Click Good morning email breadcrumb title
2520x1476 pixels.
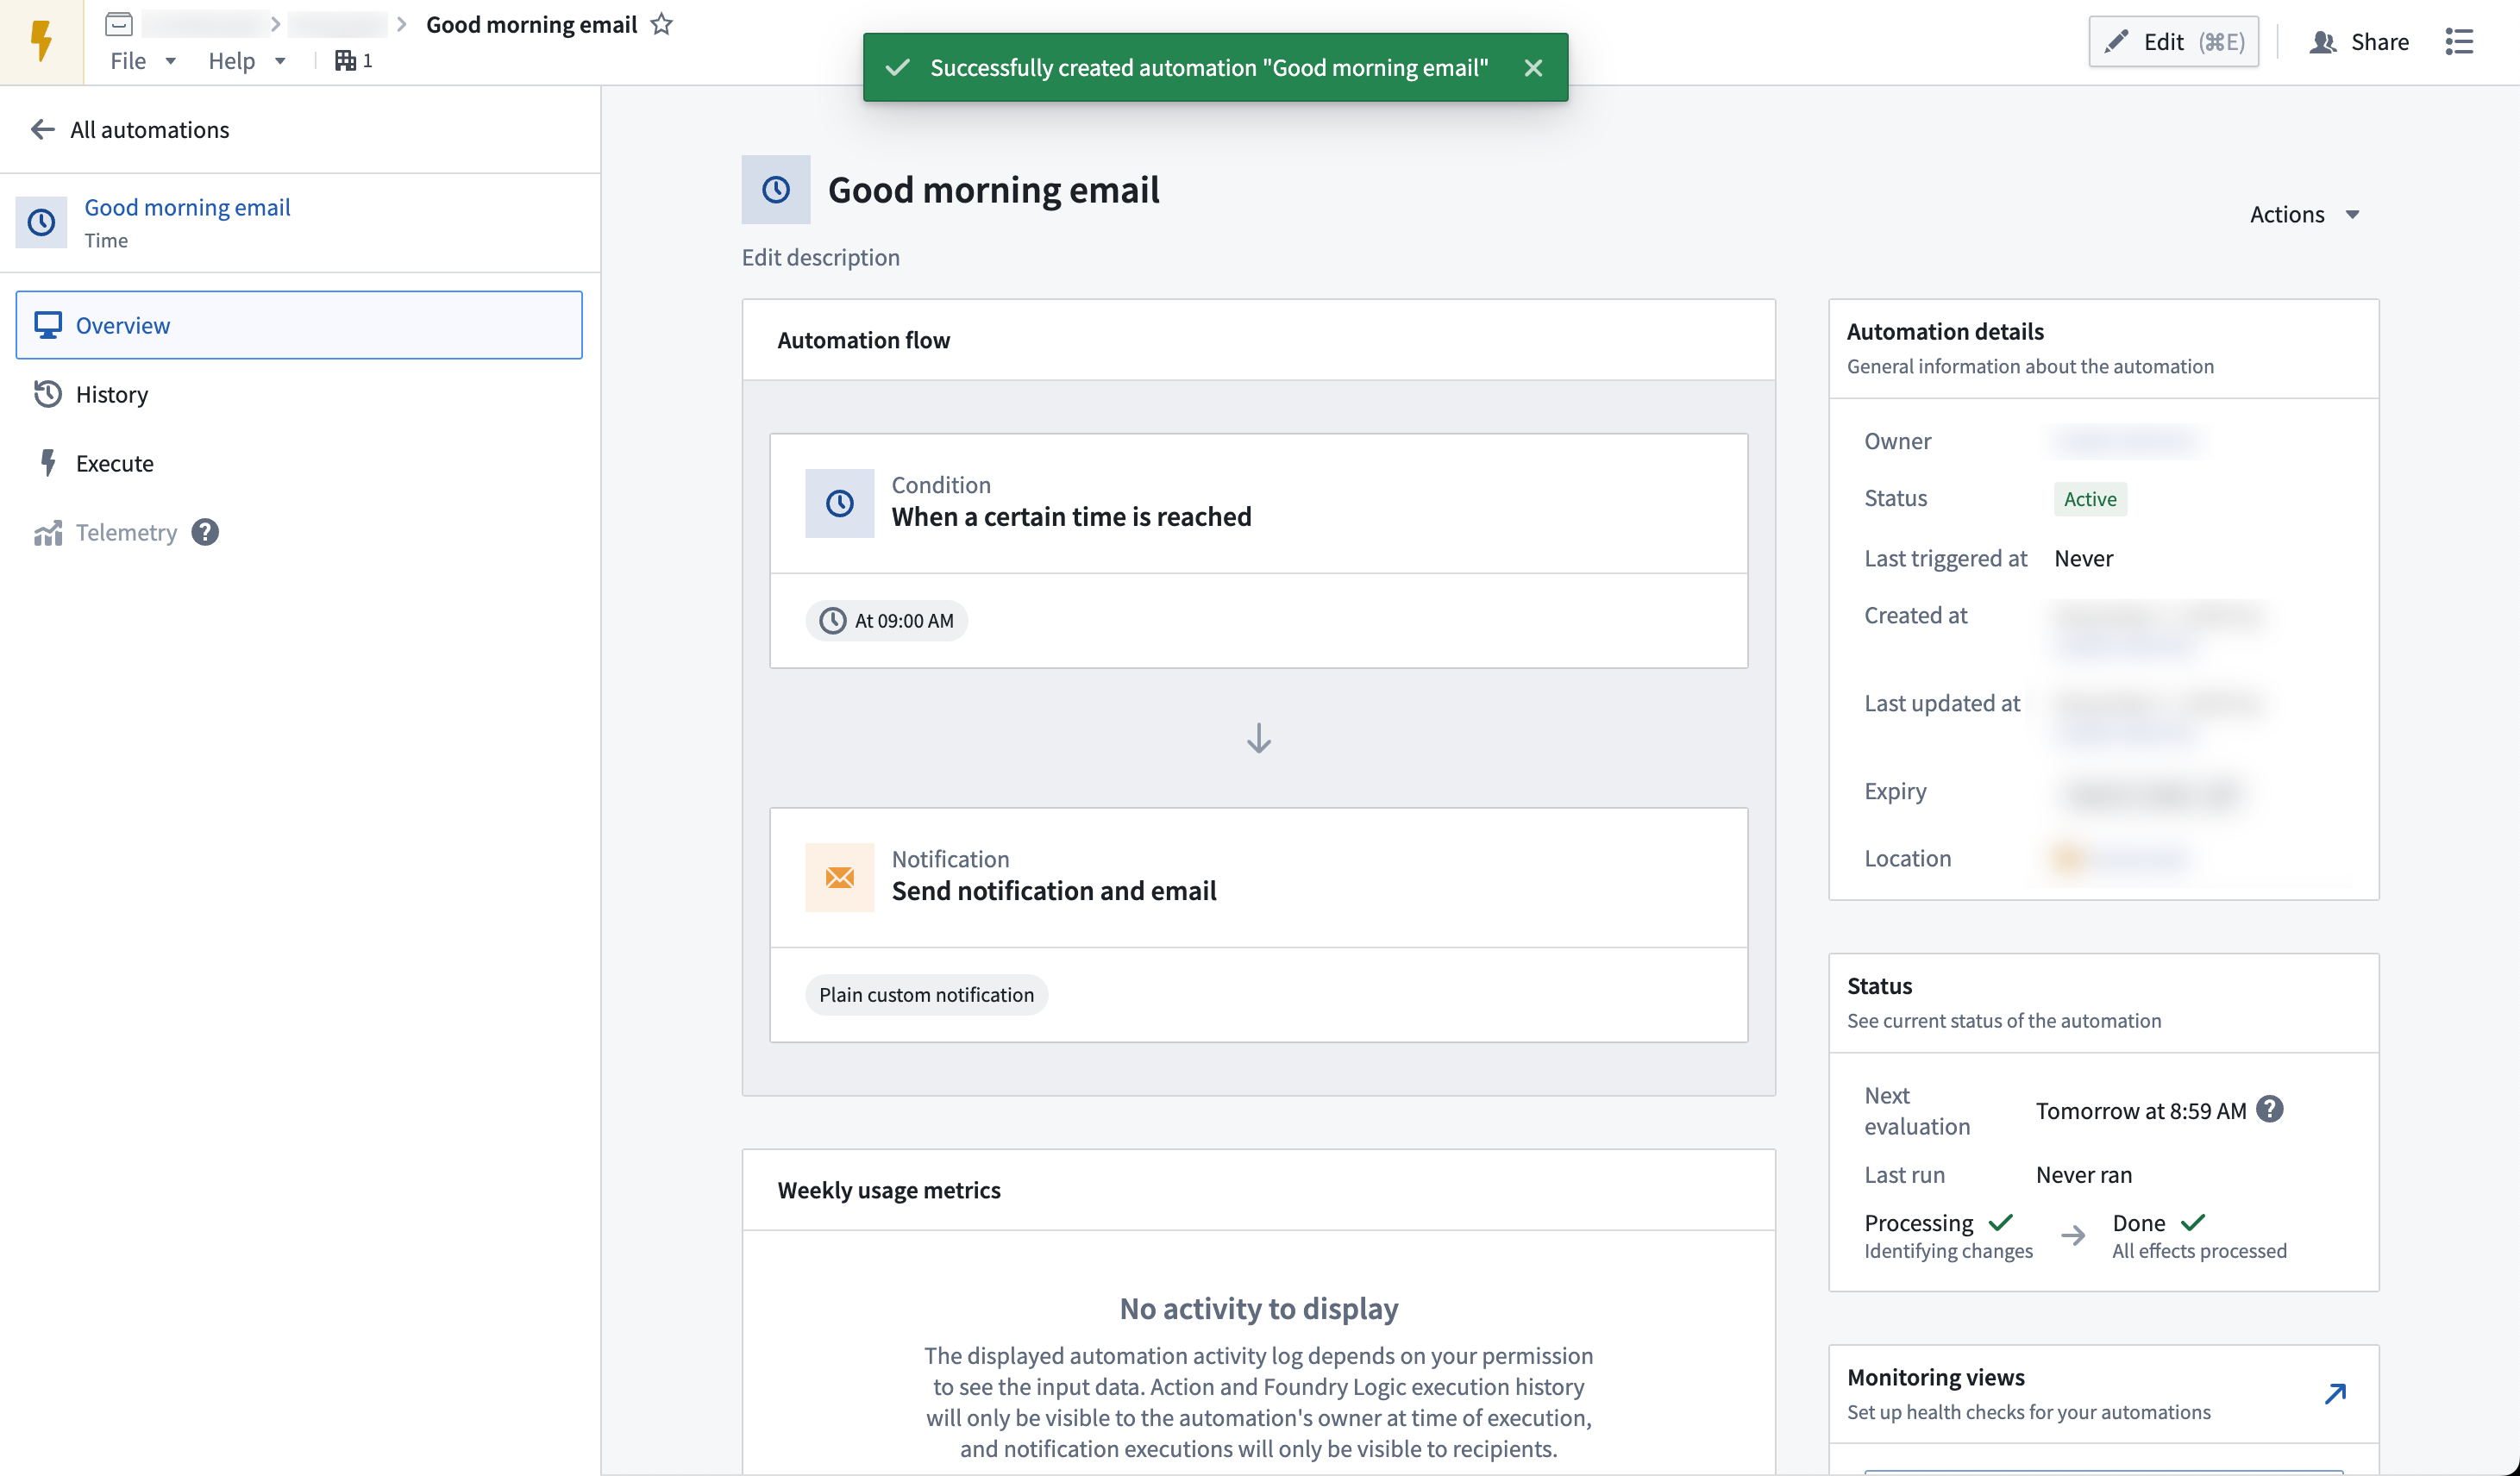pyautogui.click(x=531, y=24)
